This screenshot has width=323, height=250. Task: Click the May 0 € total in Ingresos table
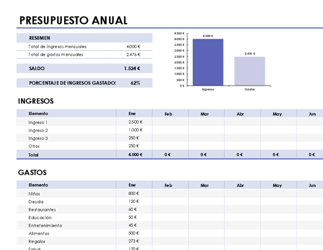(x=276, y=155)
